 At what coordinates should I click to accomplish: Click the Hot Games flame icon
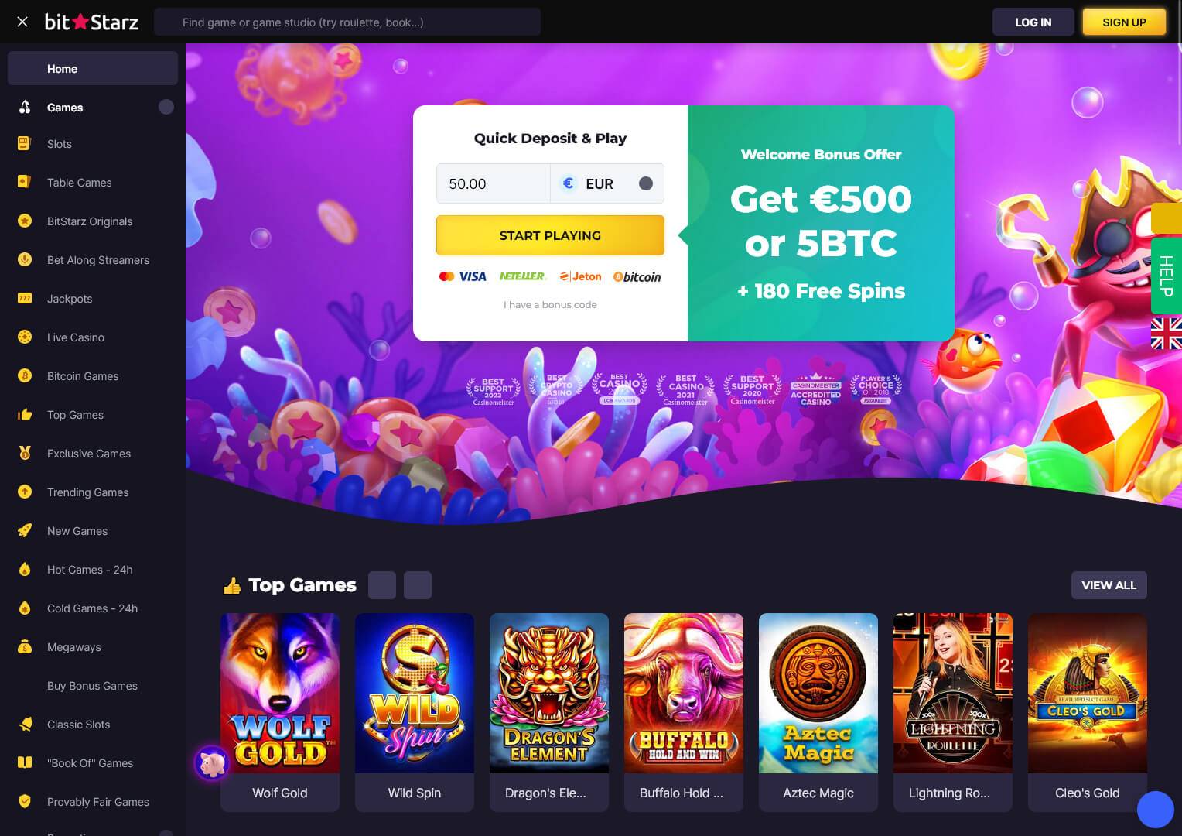coord(24,569)
